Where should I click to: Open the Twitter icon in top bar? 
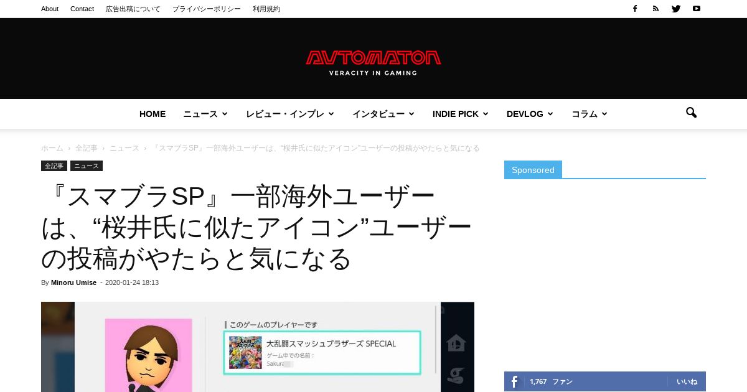676,9
